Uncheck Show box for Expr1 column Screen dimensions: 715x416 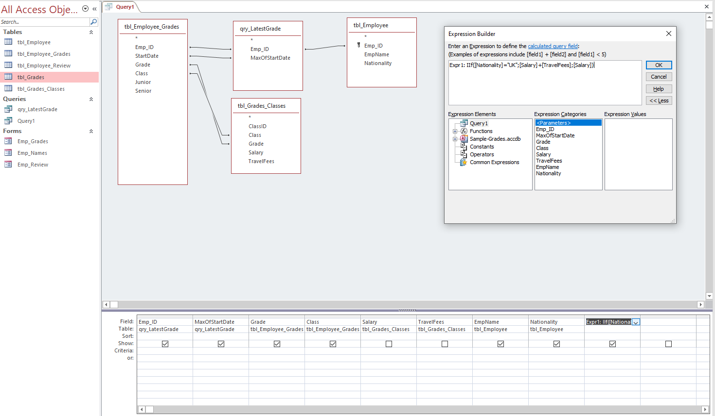point(613,344)
